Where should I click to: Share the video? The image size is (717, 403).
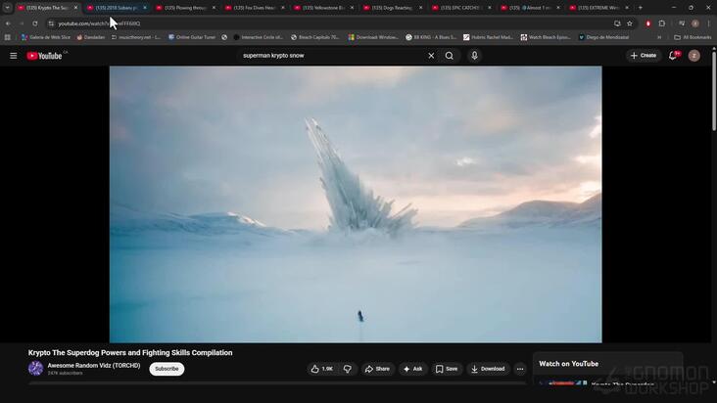pyautogui.click(x=377, y=369)
